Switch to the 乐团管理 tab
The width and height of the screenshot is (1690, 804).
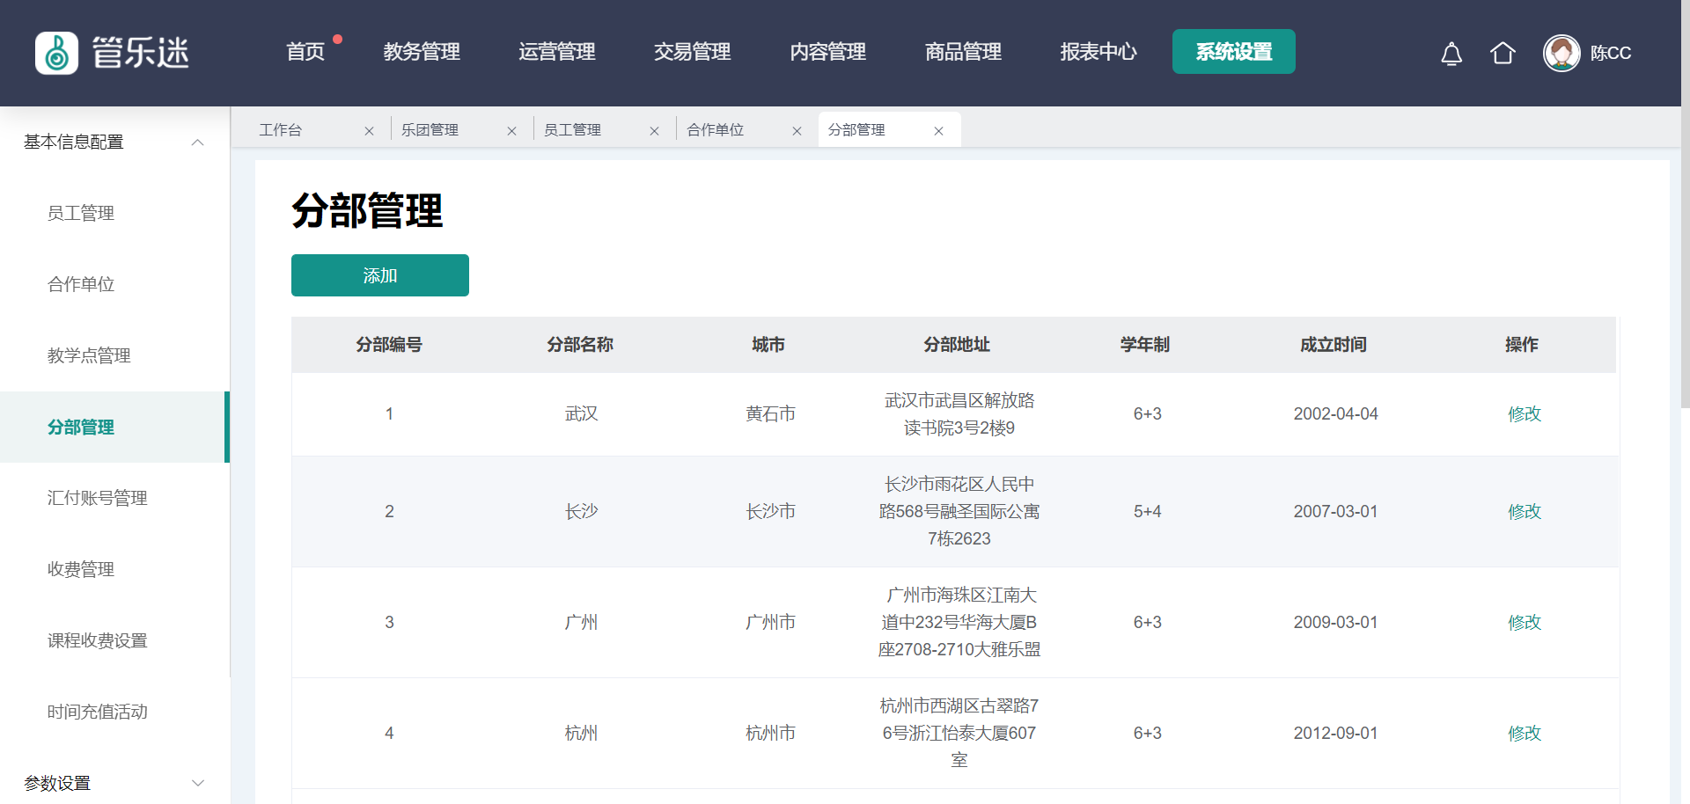[430, 130]
